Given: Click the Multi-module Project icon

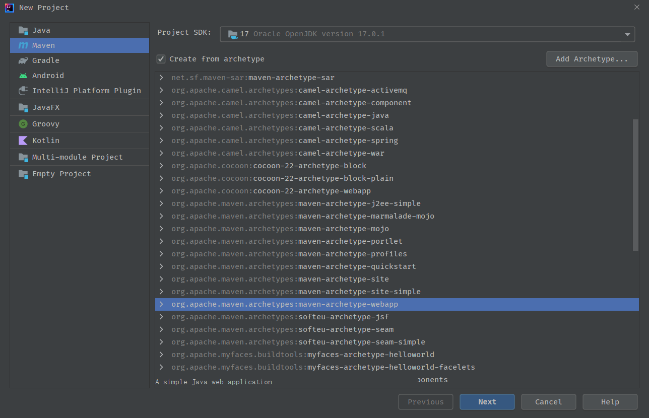Looking at the screenshot, I should point(23,157).
